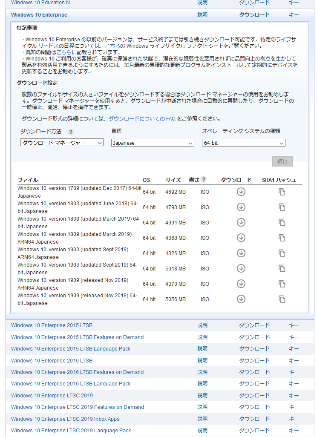
Task: Open Windows 10 Enterprise LTSC 2019 Inbox Apps
Action: (x=65, y=419)
